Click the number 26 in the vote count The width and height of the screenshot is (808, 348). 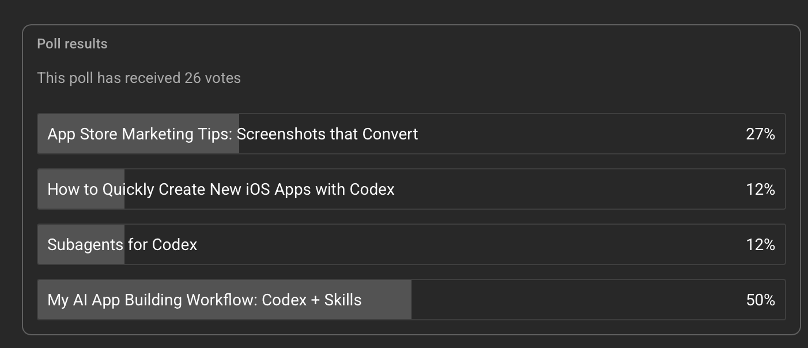[x=192, y=78]
